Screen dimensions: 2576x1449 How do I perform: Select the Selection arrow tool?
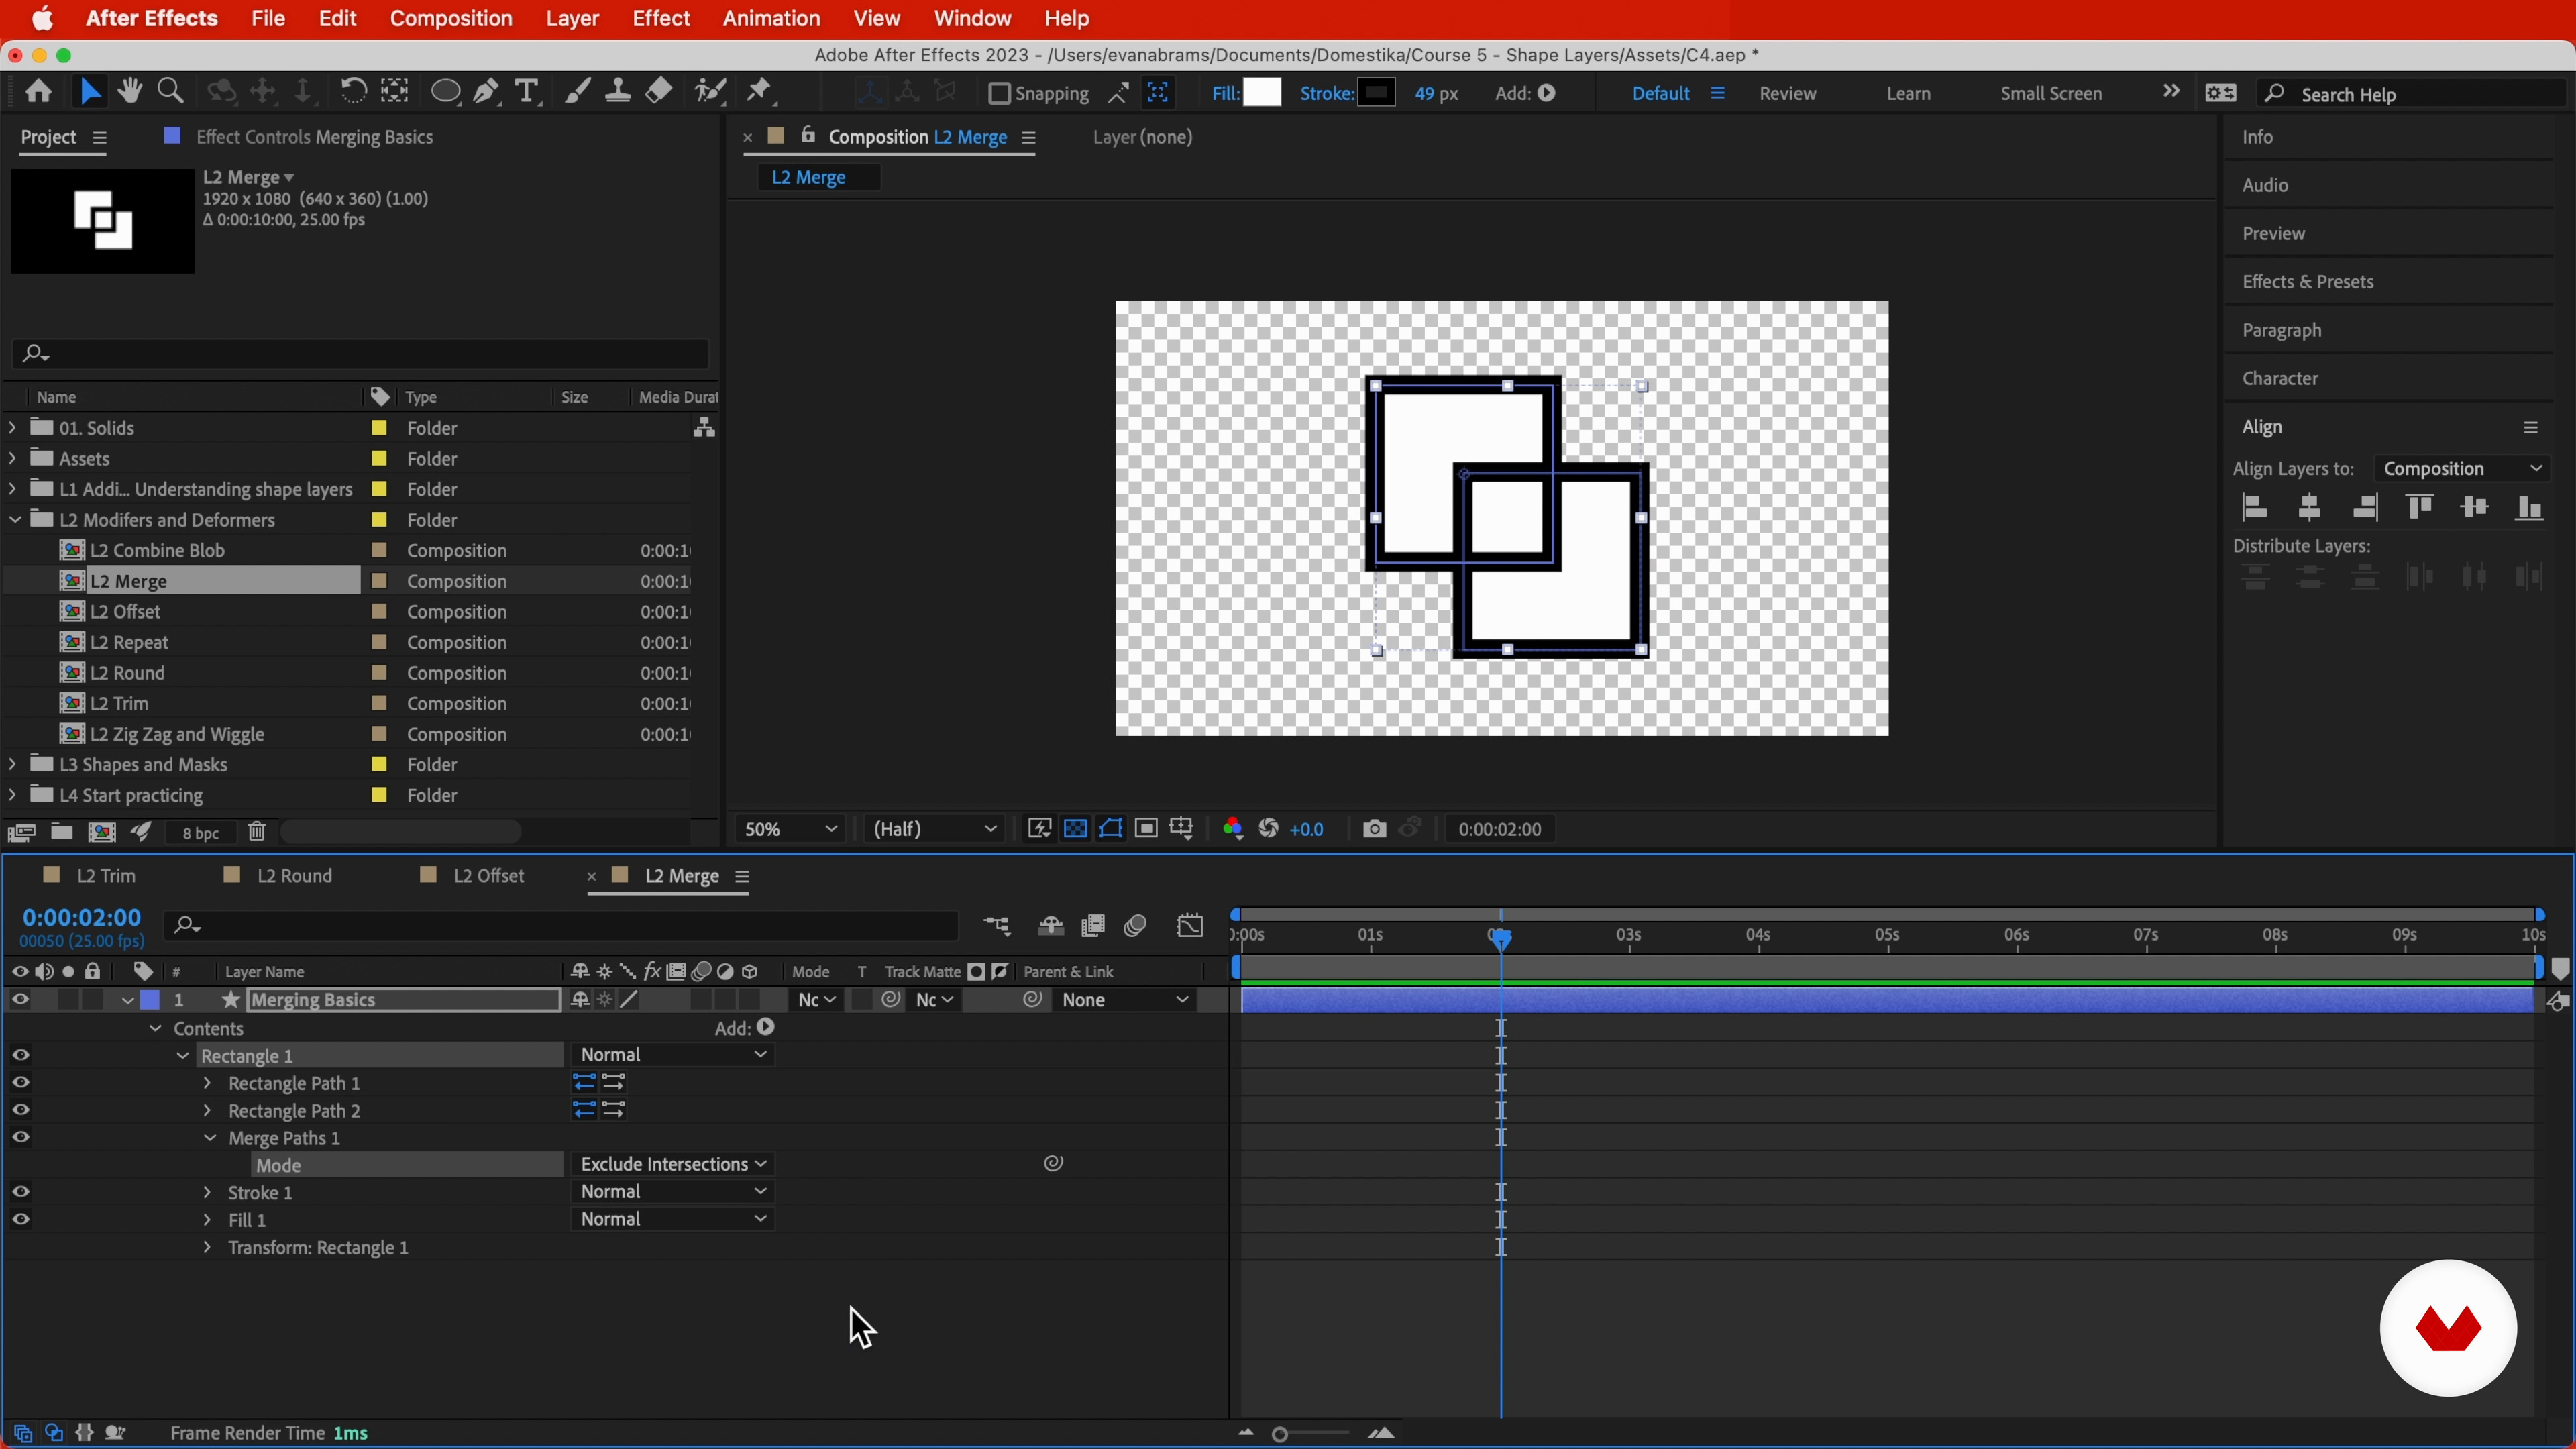(x=90, y=92)
